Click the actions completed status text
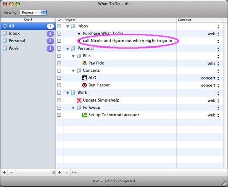Screen dimensions: 228x187 click(114, 181)
